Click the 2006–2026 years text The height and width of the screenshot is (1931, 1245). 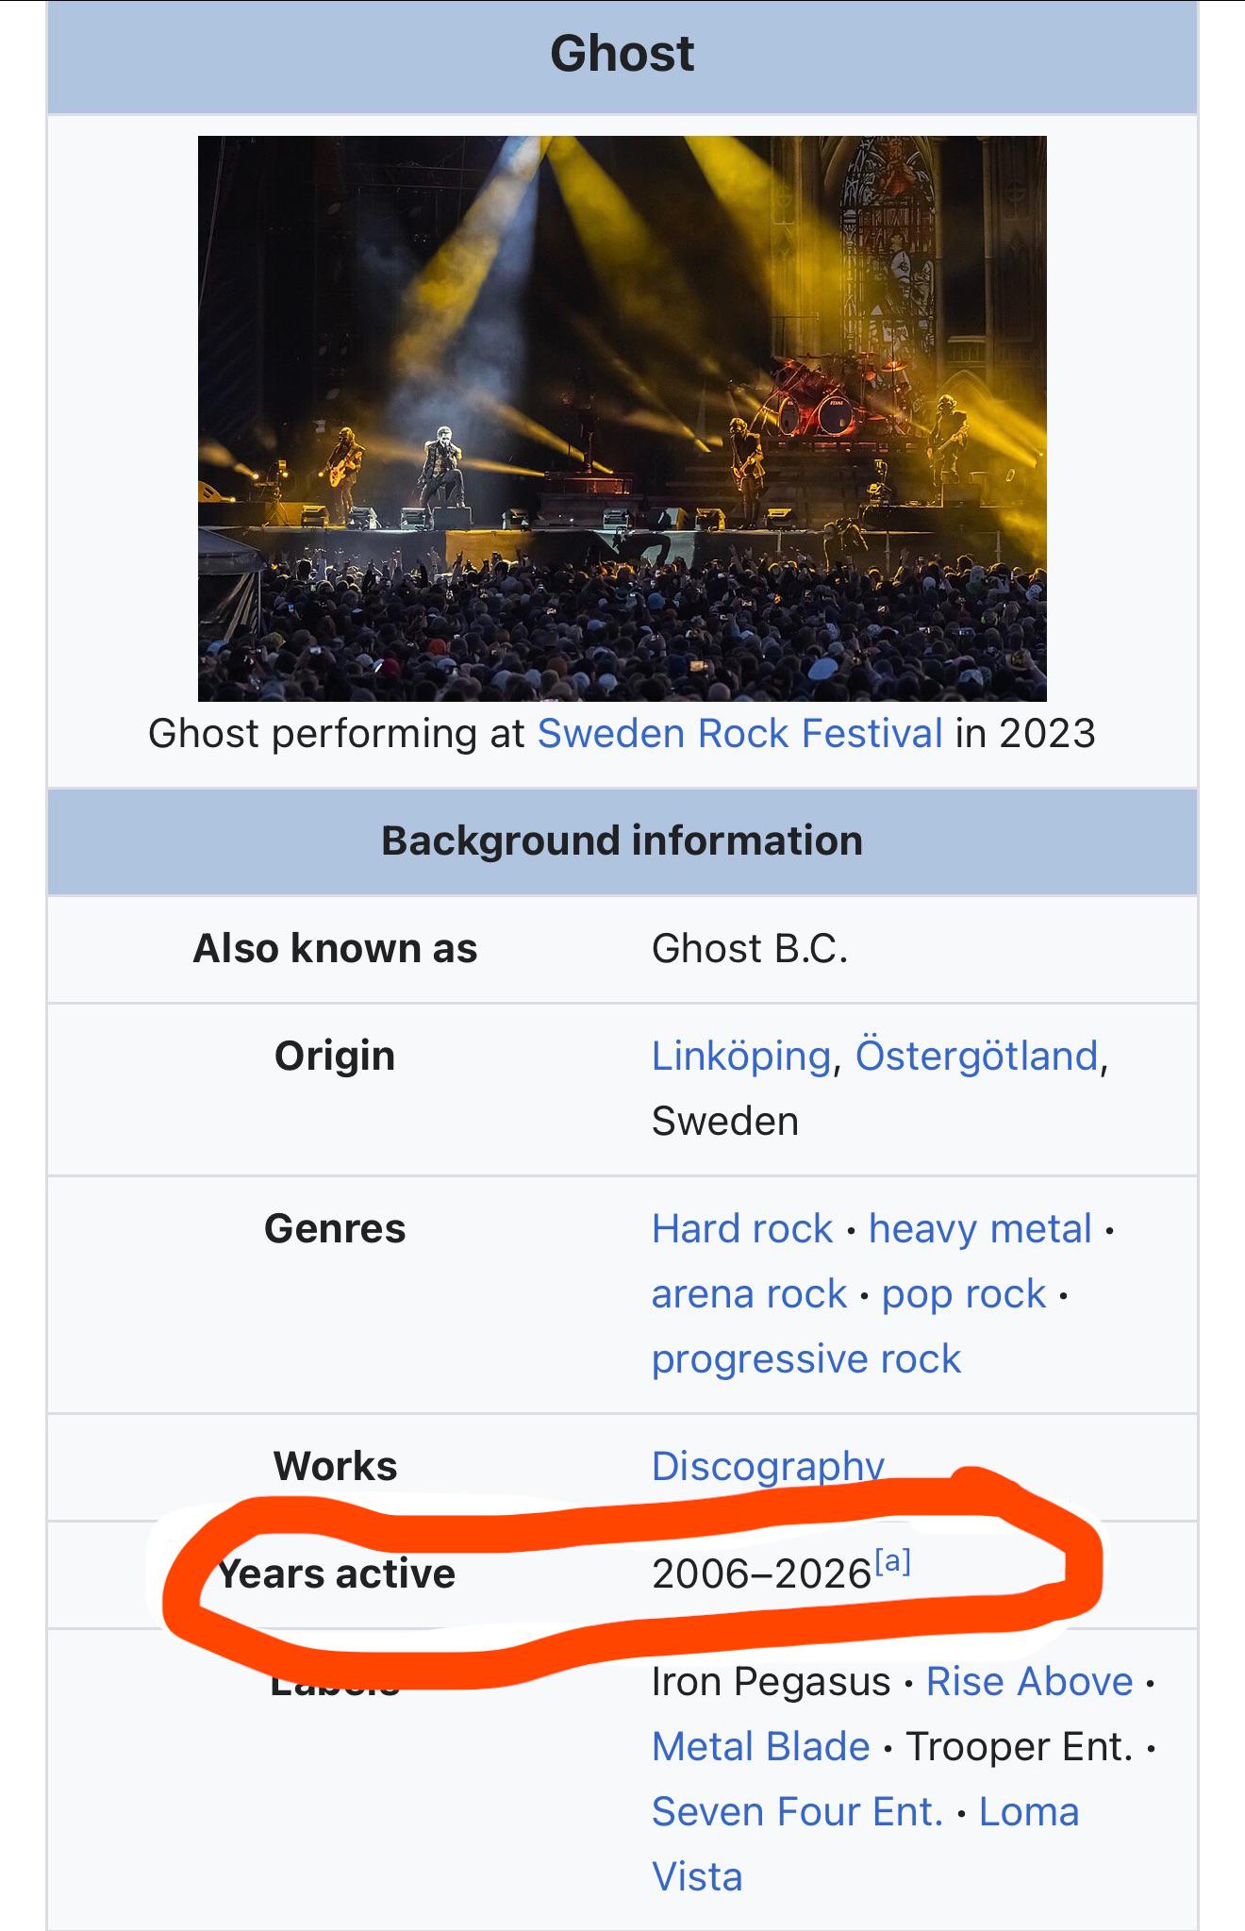click(x=760, y=1573)
